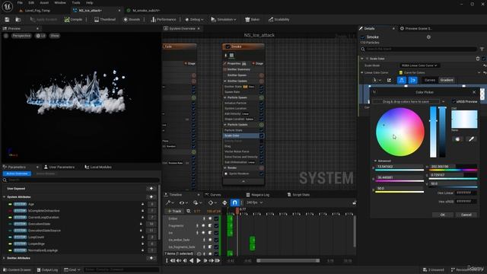487x274 pixels.
Task: Click the value brightness vertical slider bar
Action: click(442, 132)
